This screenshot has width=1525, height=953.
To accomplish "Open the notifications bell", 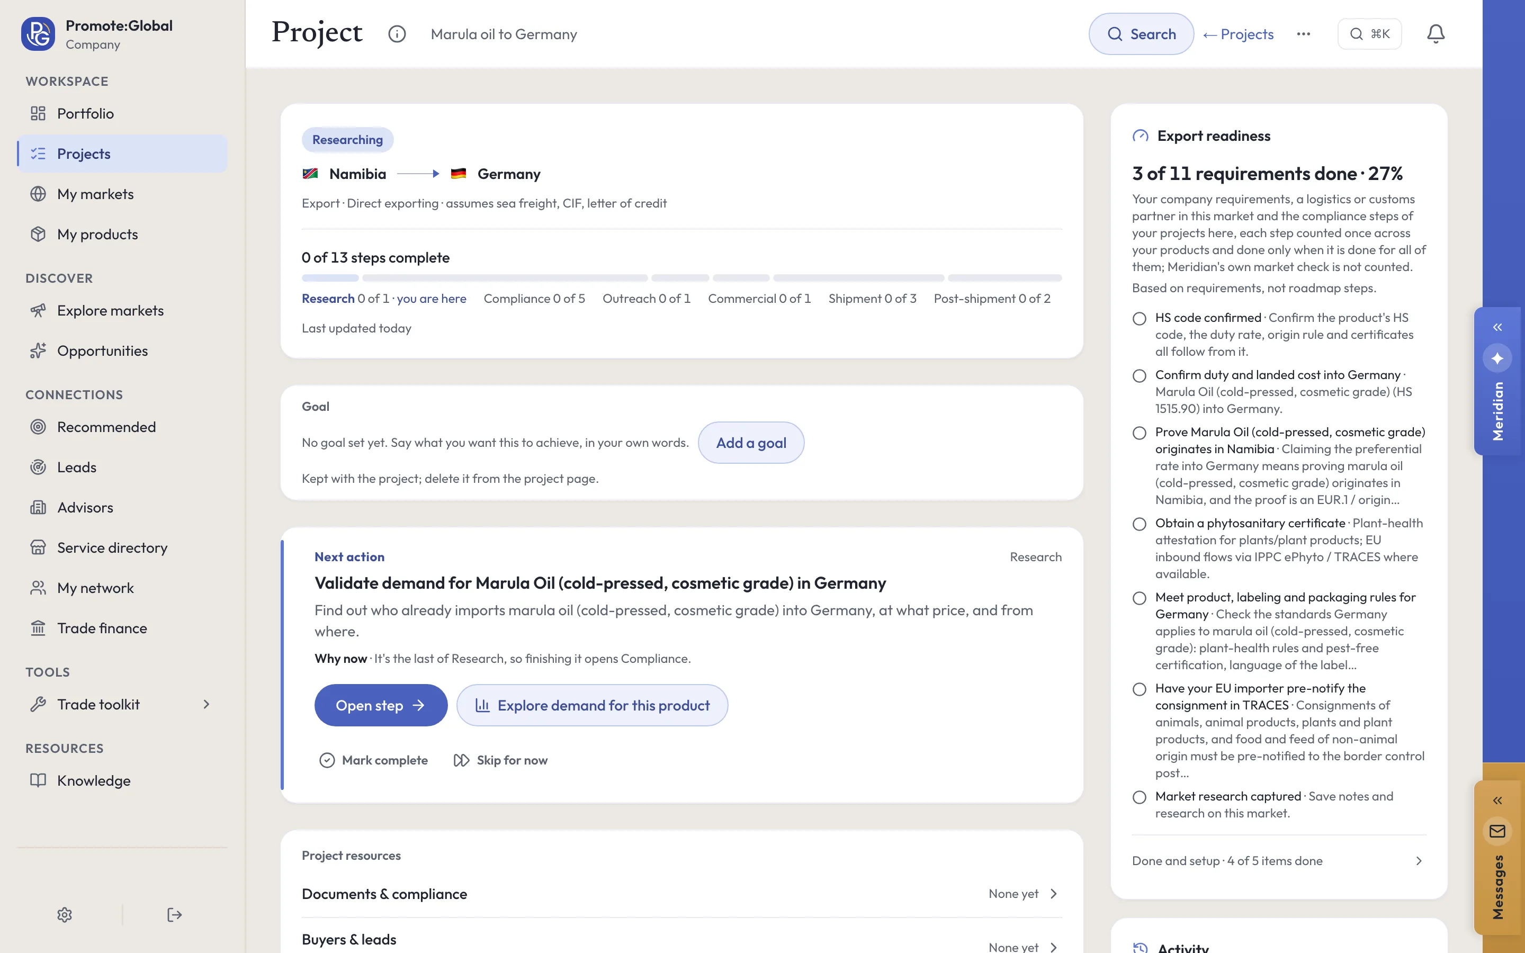I will coord(1436,34).
